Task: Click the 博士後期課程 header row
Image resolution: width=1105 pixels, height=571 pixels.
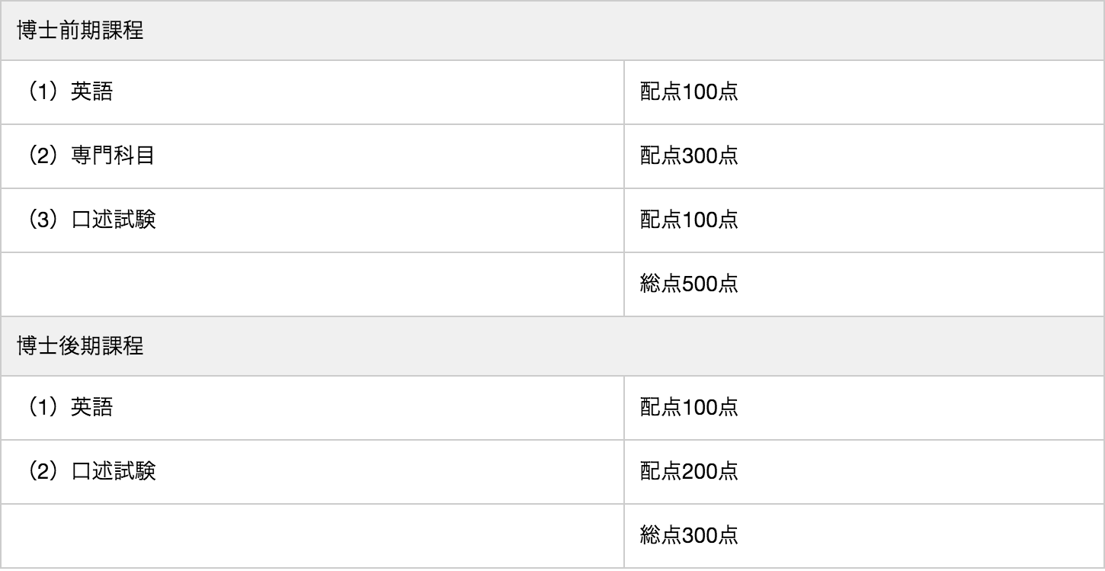Action: [x=552, y=346]
